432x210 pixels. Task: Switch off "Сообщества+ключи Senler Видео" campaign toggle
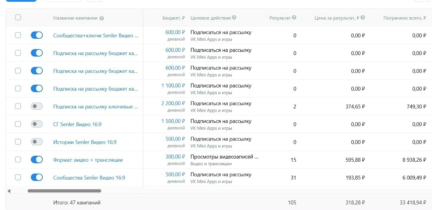coord(37,35)
